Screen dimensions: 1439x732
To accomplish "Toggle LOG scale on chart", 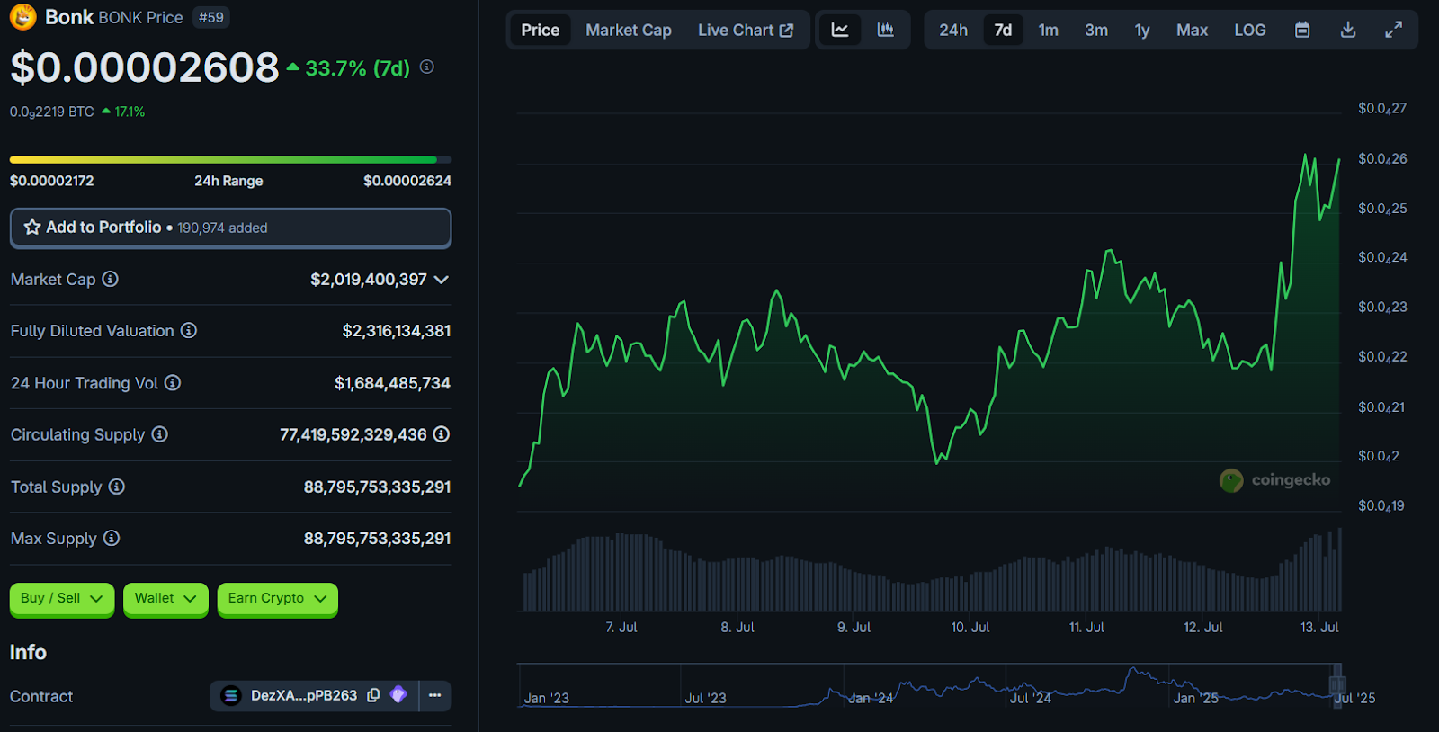I will pos(1249,30).
